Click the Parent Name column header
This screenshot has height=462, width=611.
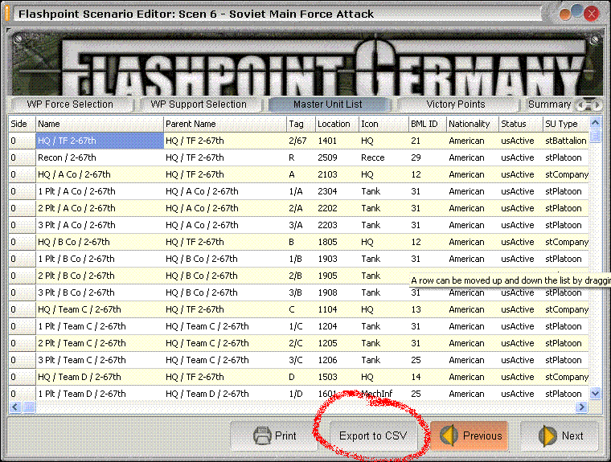(x=225, y=124)
